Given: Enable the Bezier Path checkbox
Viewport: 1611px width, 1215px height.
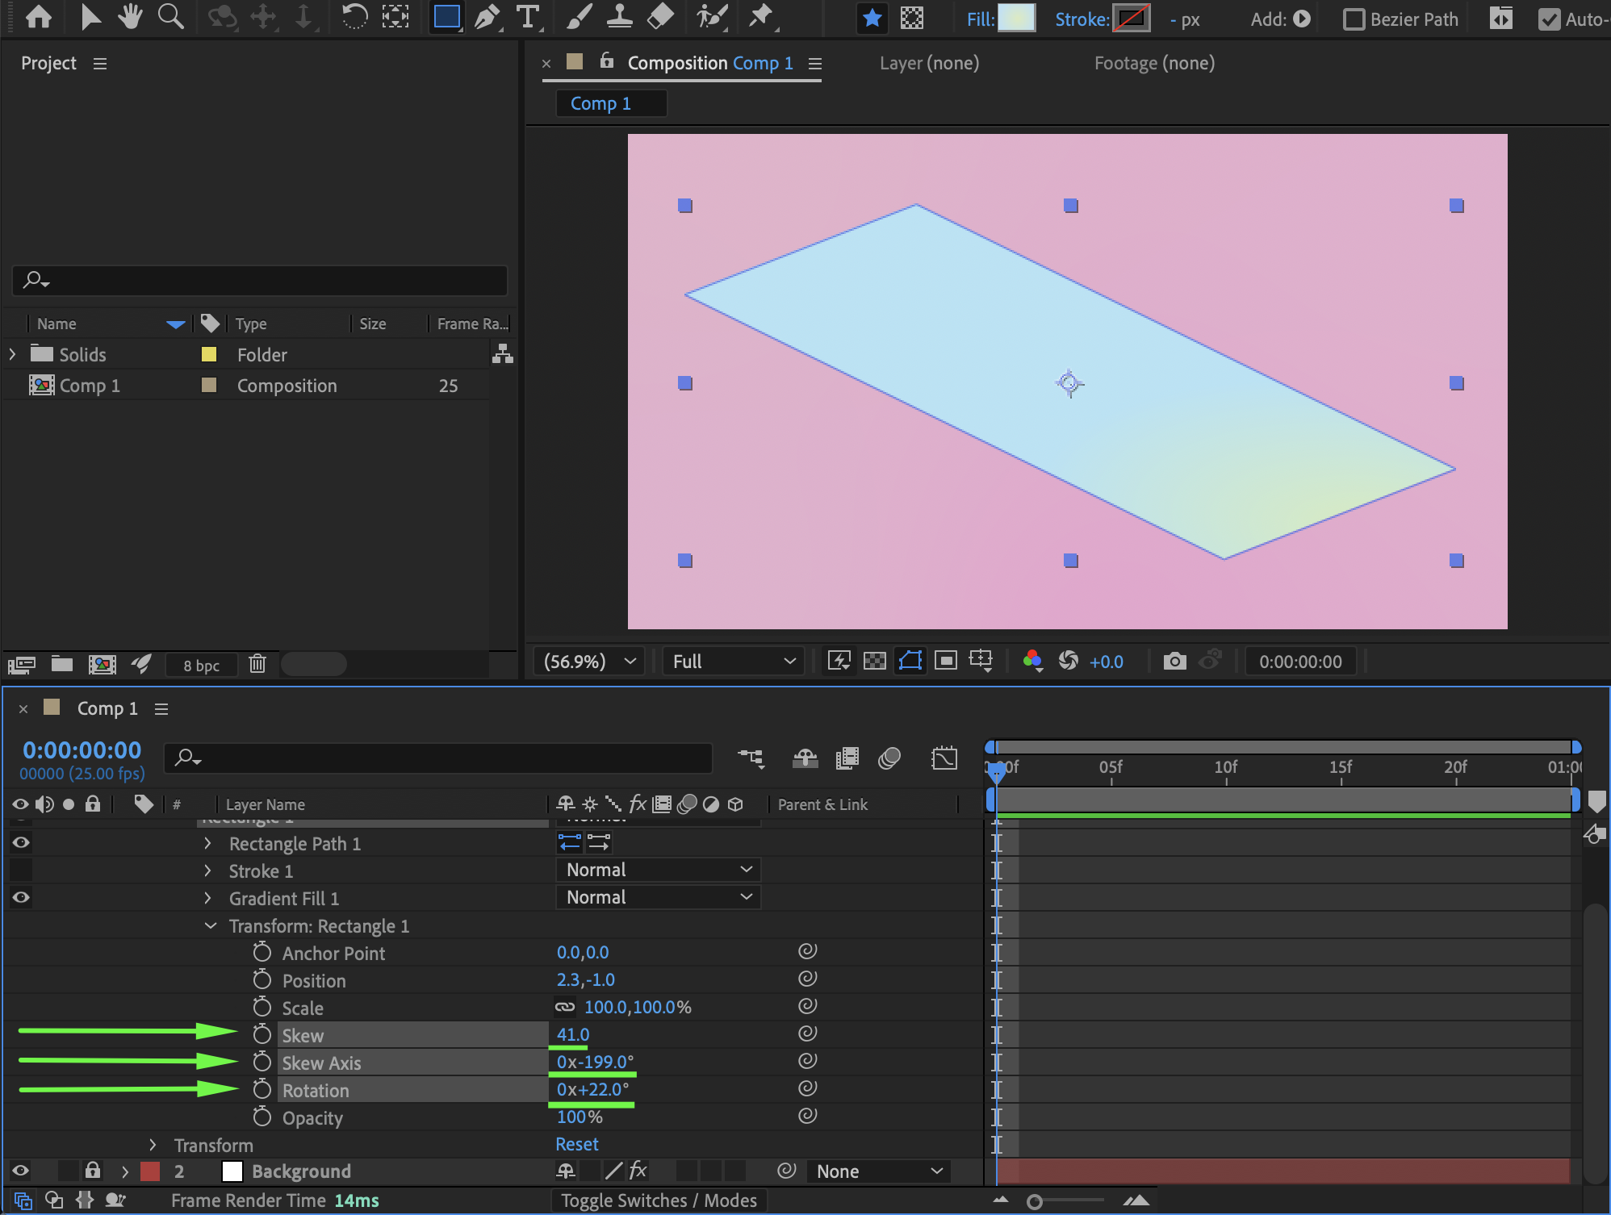Looking at the screenshot, I should tap(1354, 19).
